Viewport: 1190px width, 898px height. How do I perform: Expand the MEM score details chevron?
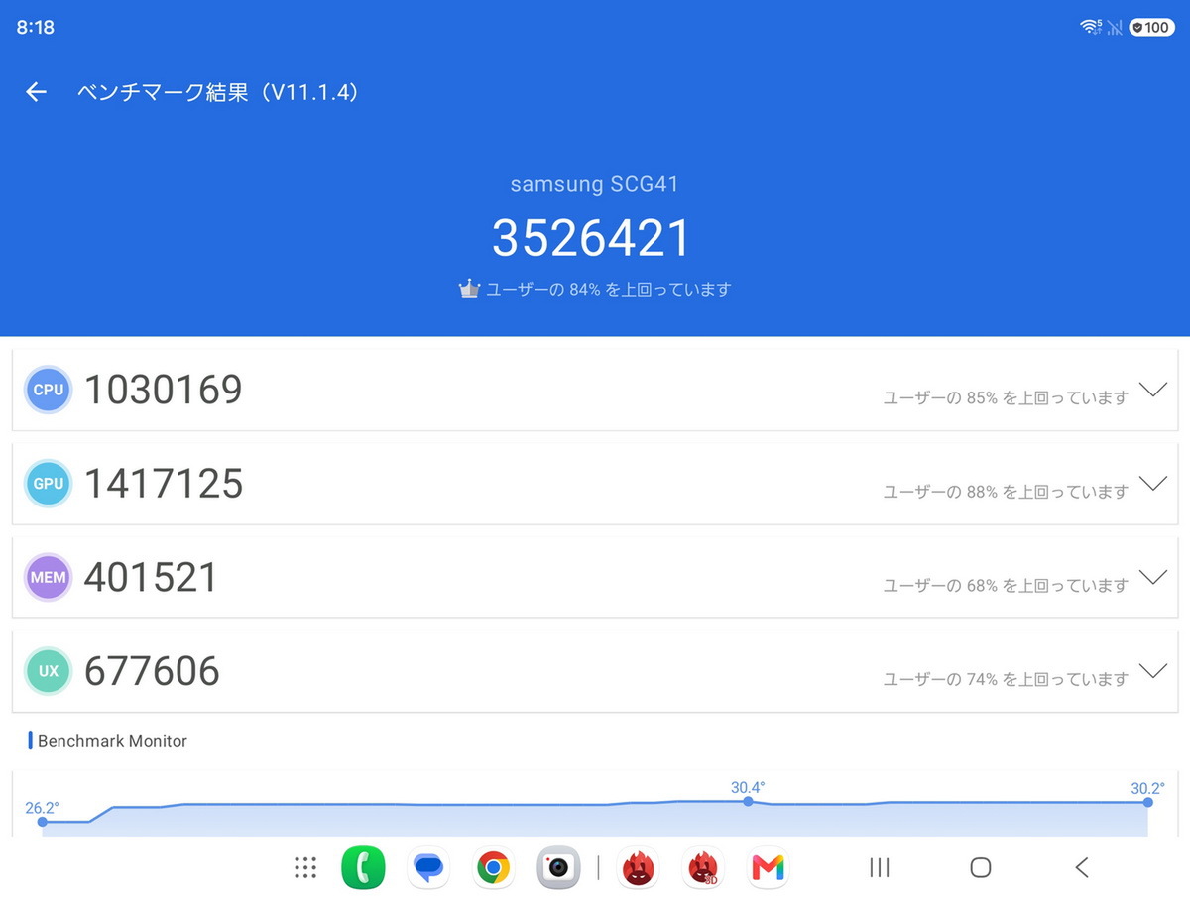coord(1152,577)
